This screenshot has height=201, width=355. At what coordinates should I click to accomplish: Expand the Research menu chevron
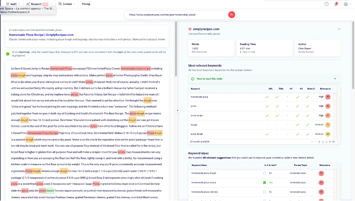tap(51, 4)
